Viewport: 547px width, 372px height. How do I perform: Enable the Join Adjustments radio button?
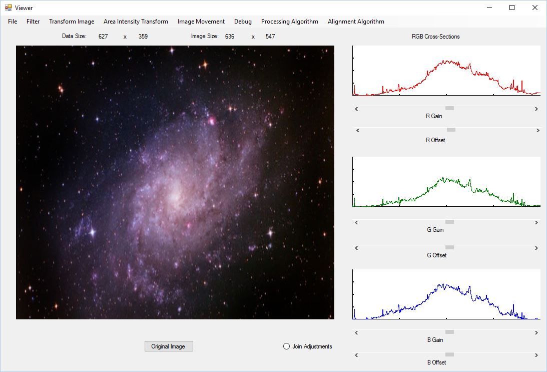click(286, 346)
